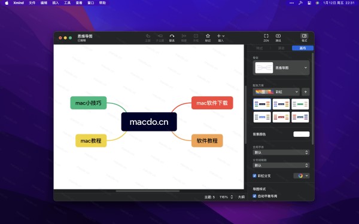Click the plus button beside 彩虹 scheme

tap(305, 91)
